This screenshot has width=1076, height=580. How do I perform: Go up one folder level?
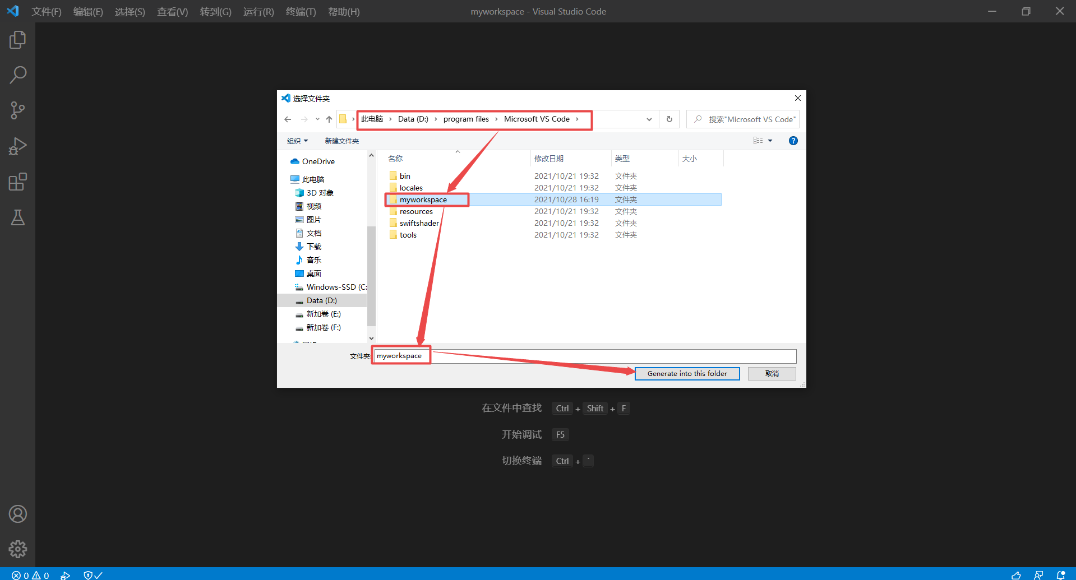point(329,119)
